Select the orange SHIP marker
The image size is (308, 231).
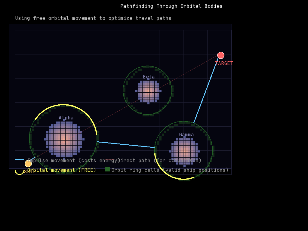[28, 164]
